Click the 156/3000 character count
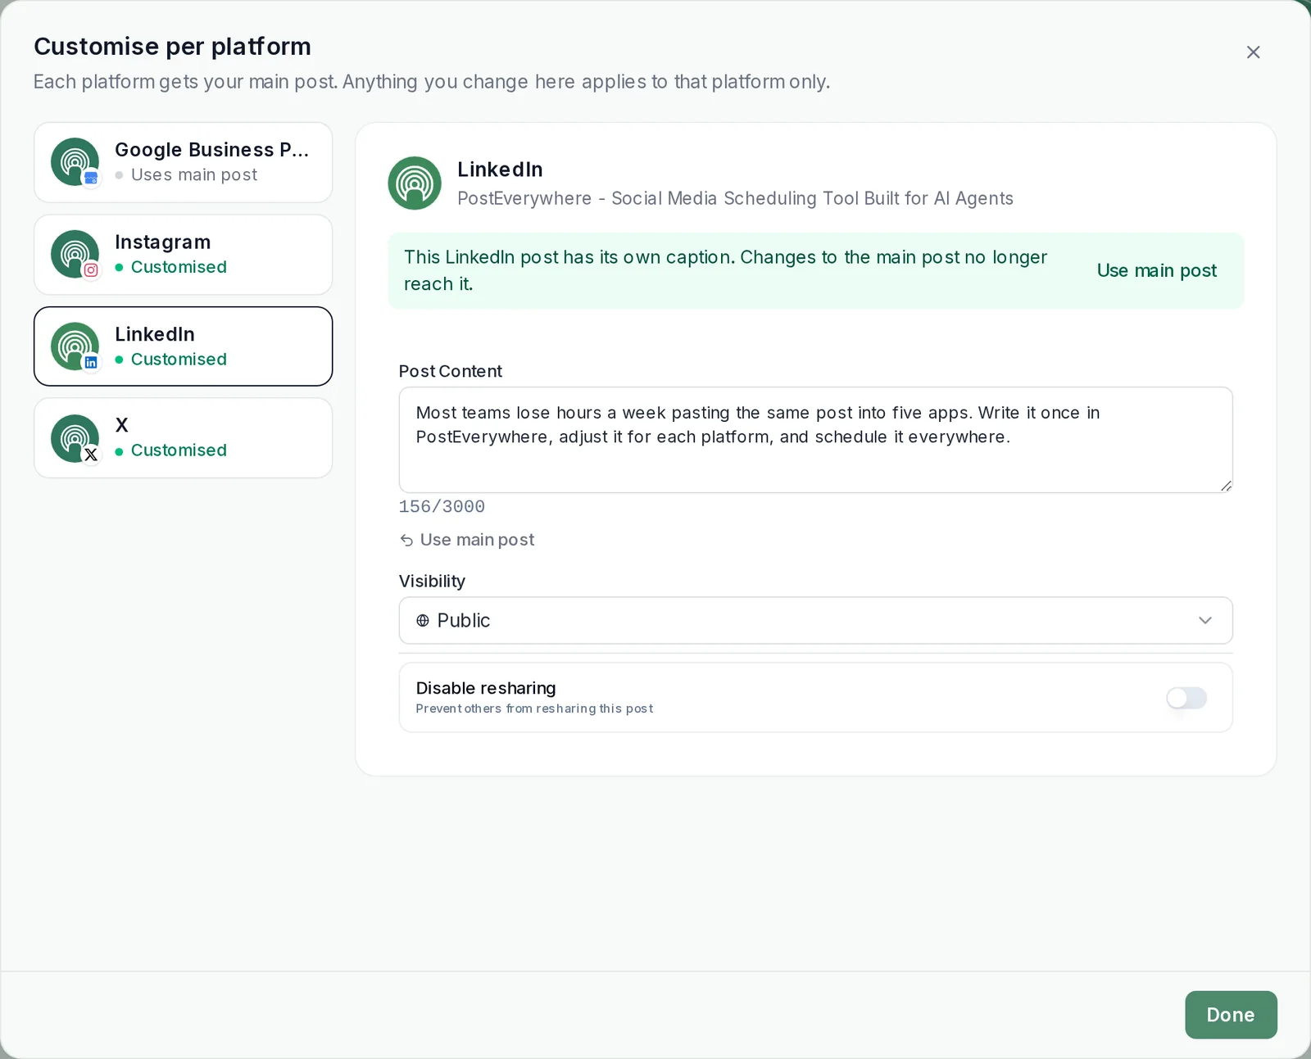 click(x=442, y=507)
